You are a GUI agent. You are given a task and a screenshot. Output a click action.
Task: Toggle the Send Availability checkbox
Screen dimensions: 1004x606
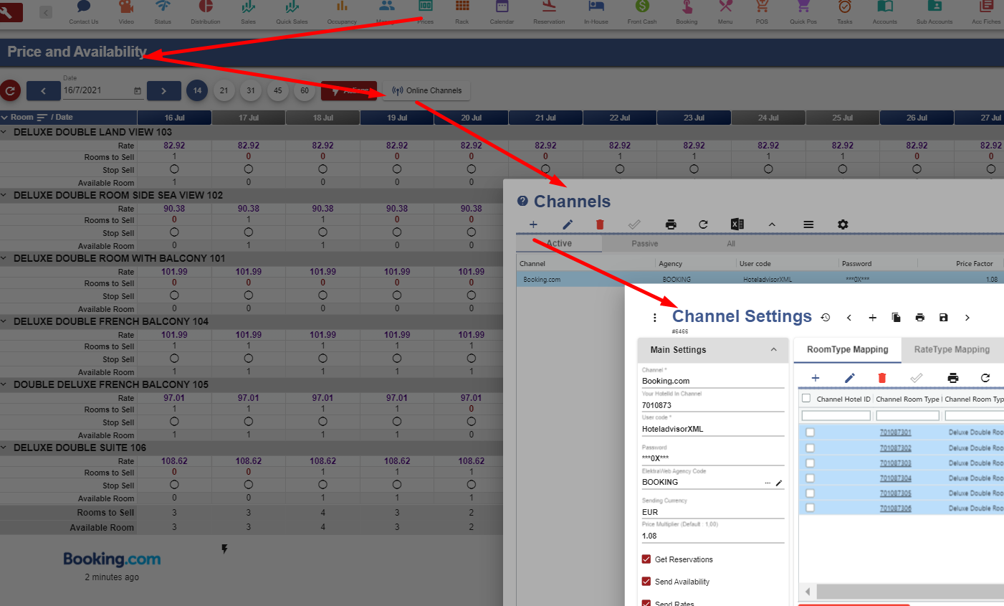pyautogui.click(x=646, y=582)
